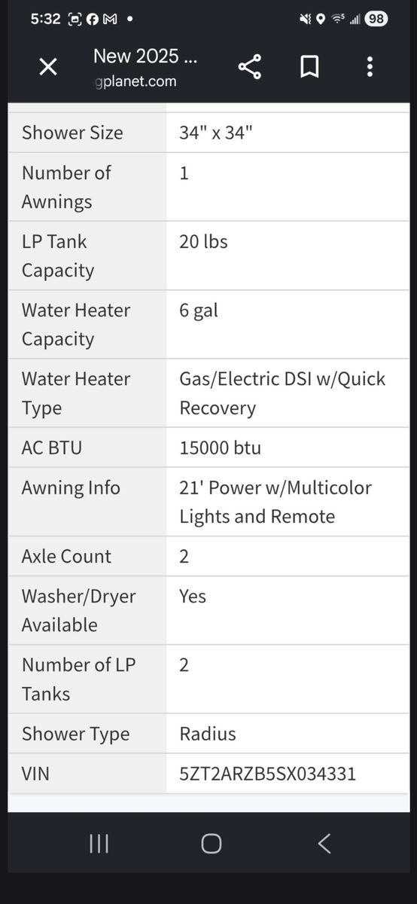Close the browser tab with X icon
The width and height of the screenshot is (417, 904).
pos(47,67)
